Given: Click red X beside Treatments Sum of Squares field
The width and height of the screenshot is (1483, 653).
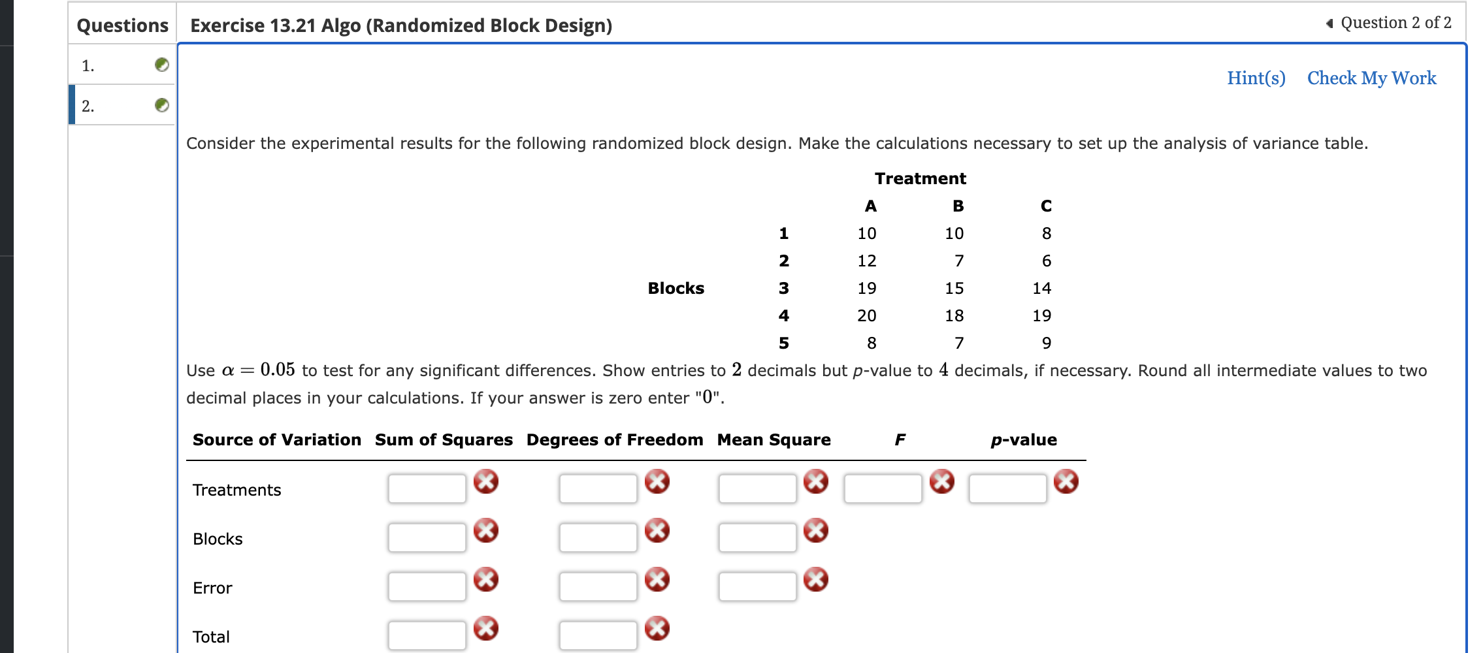Looking at the screenshot, I should [x=487, y=481].
